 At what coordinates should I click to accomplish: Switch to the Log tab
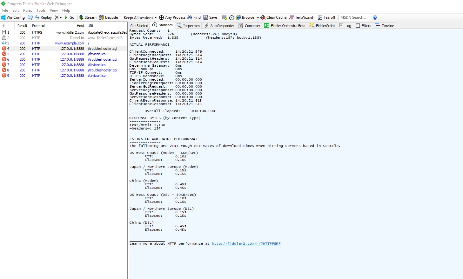[x=345, y=26]
